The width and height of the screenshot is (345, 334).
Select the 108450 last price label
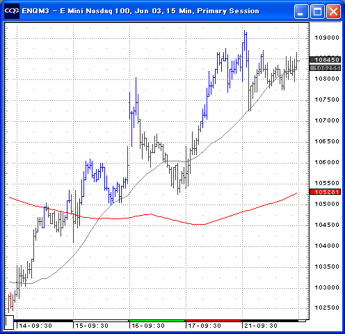(325, 60)
